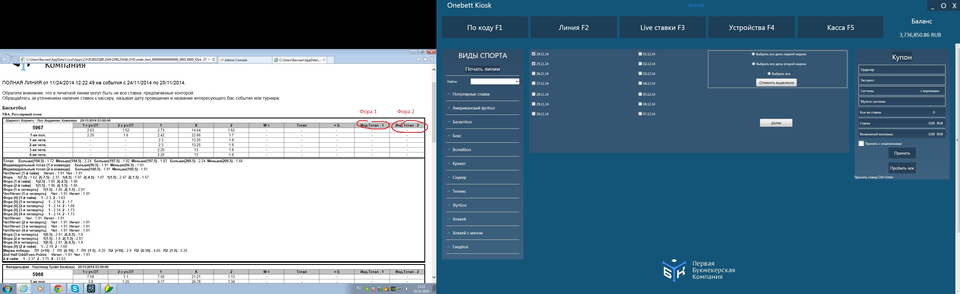
Task: Select 'Выбрать все даты второй недели' radio
Action: tap(754, 64)
